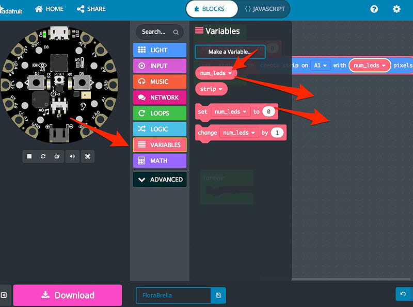Restart the simulator
This screenshot has width=413, height=307.
coord(43,156)
